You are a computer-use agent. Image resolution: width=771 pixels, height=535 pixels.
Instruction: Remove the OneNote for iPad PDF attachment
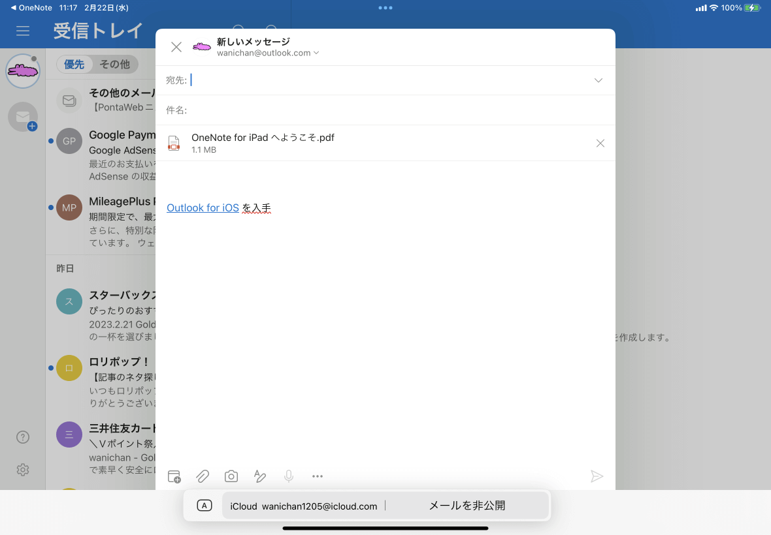pyautogui.click(x=600, y=144)
